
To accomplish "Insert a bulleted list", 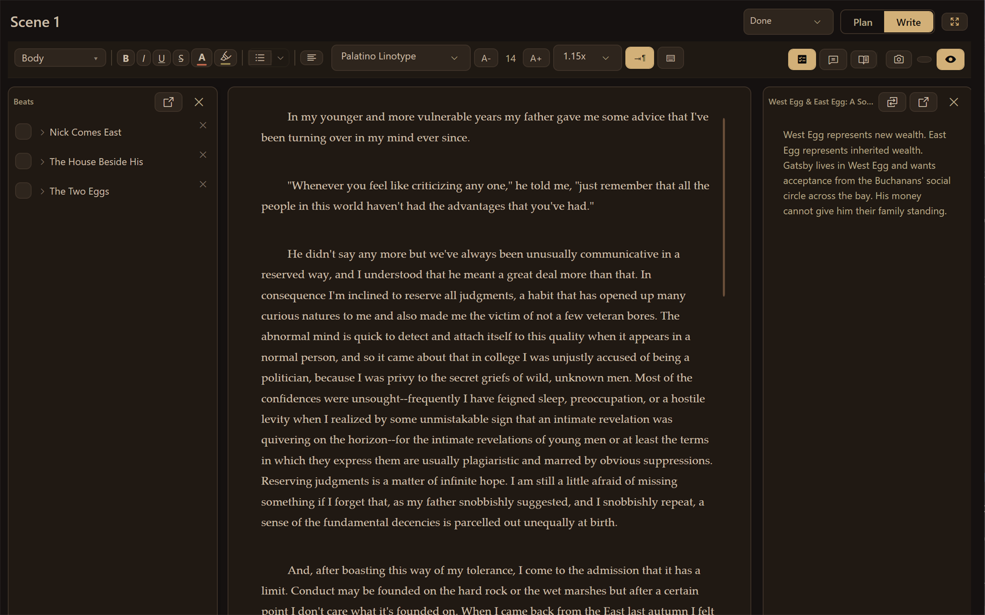I will [x=260, y=58].
